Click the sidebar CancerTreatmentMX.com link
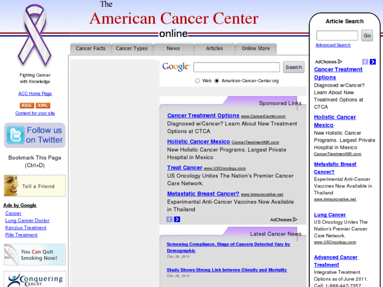Viewport: 383px width, 287px height. coord(337,154)
